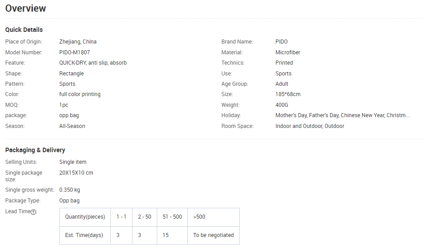The height and width of the screenshot is (246, 427).
Task: Click the "Indoor and Outdoor, Outdoor" room space value
Action: (x=310, y=126)
